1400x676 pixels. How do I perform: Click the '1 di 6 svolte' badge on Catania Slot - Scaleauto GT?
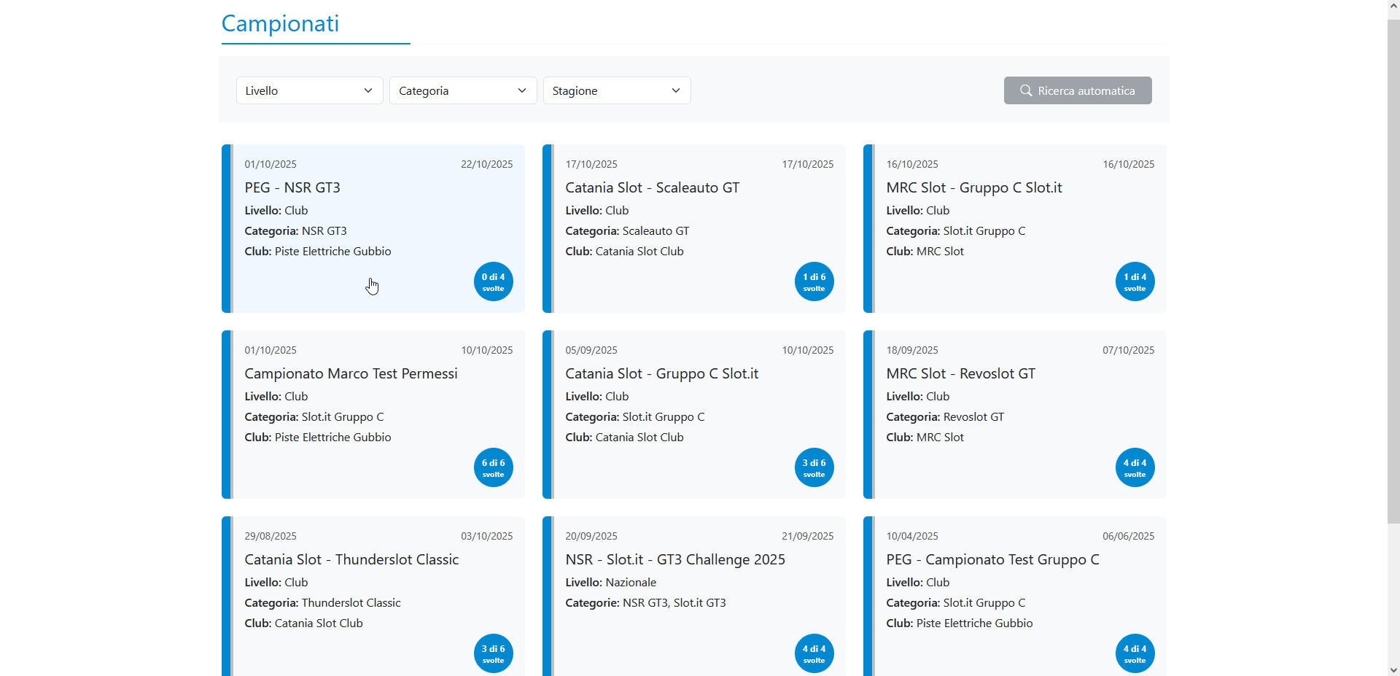pos(814,281)
